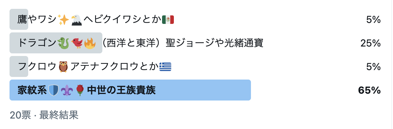The width and height of the screenshot is (393, 129).
Task: Click the 65% winning result bar
Action: click(x=130, y=90)
